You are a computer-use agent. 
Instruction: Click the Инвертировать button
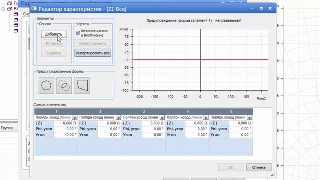click(x=93, y=43)
